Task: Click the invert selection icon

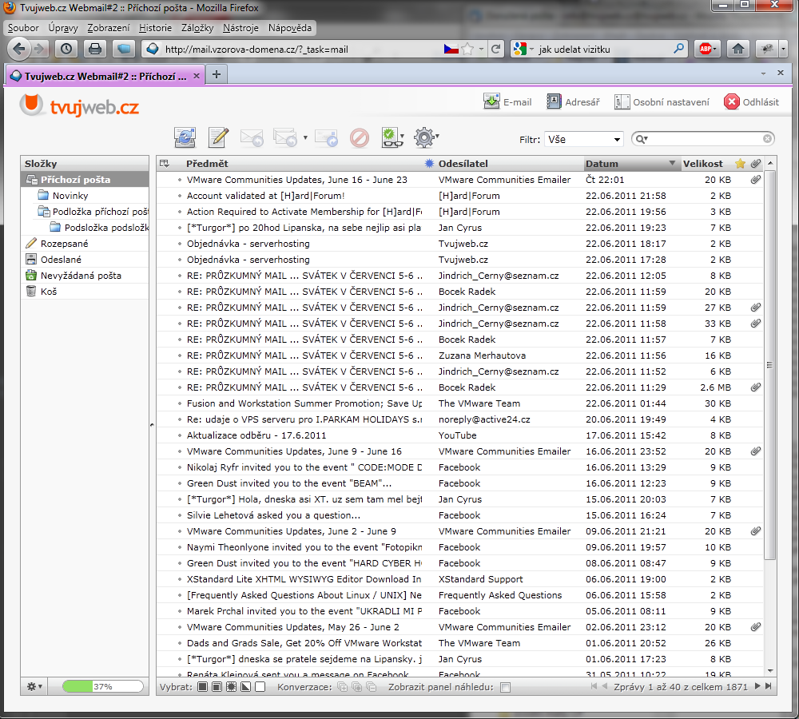Action: click(x=245, y=687)
